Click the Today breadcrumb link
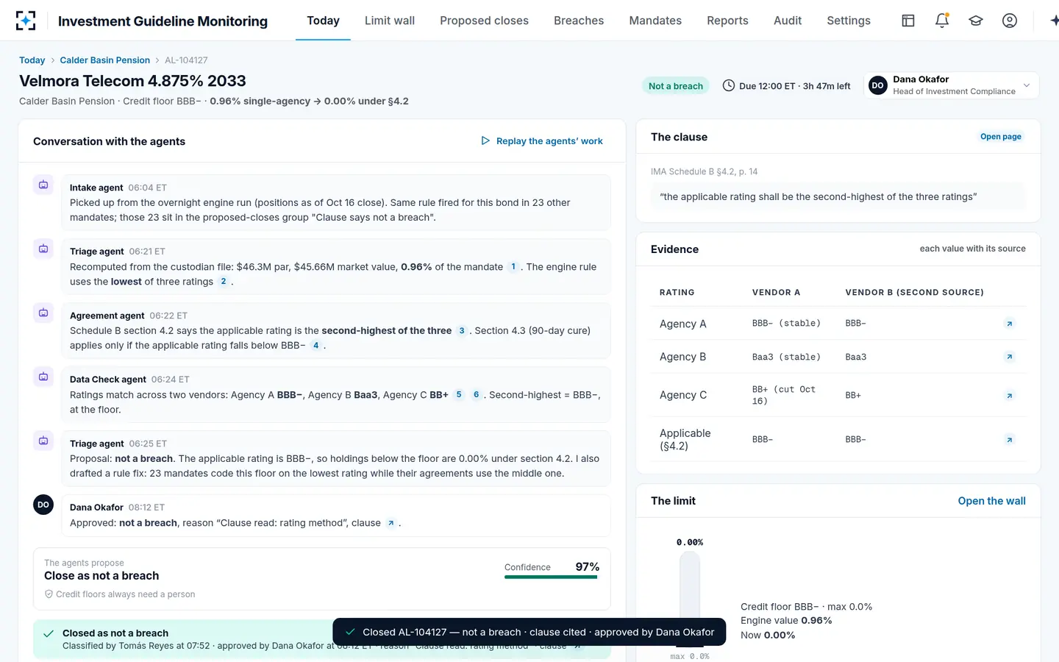Screen dimensions: 1059x662 32,60
